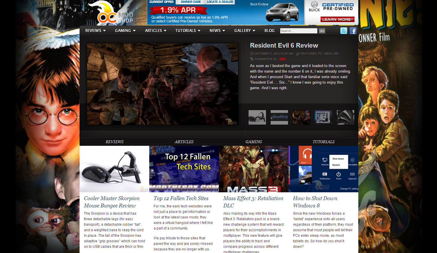Open the OC Mod Shop Facebook page
The height and width of the screenshot is (253, 437).
click(x=353, y=30)
